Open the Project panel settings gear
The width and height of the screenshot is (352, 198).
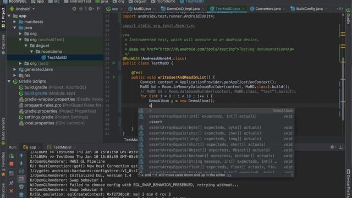(90, 9)
